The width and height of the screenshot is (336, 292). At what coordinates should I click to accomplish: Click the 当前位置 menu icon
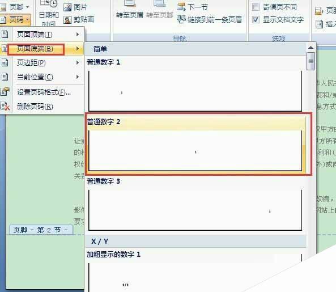click(5, 77)
